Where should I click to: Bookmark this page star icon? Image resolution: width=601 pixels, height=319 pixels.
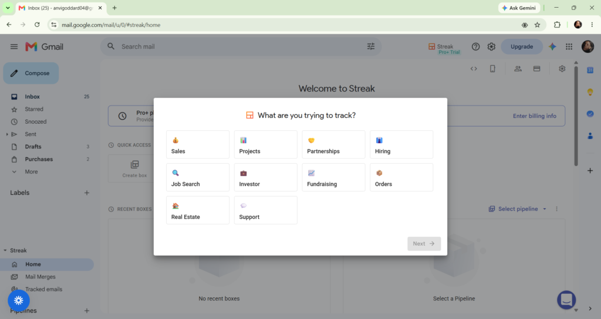pyautogui.click(x=538, y=25)
